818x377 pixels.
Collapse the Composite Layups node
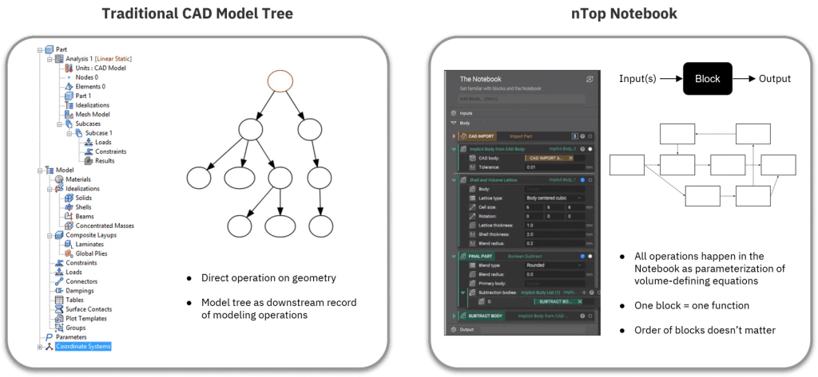(x=50, y=235)
